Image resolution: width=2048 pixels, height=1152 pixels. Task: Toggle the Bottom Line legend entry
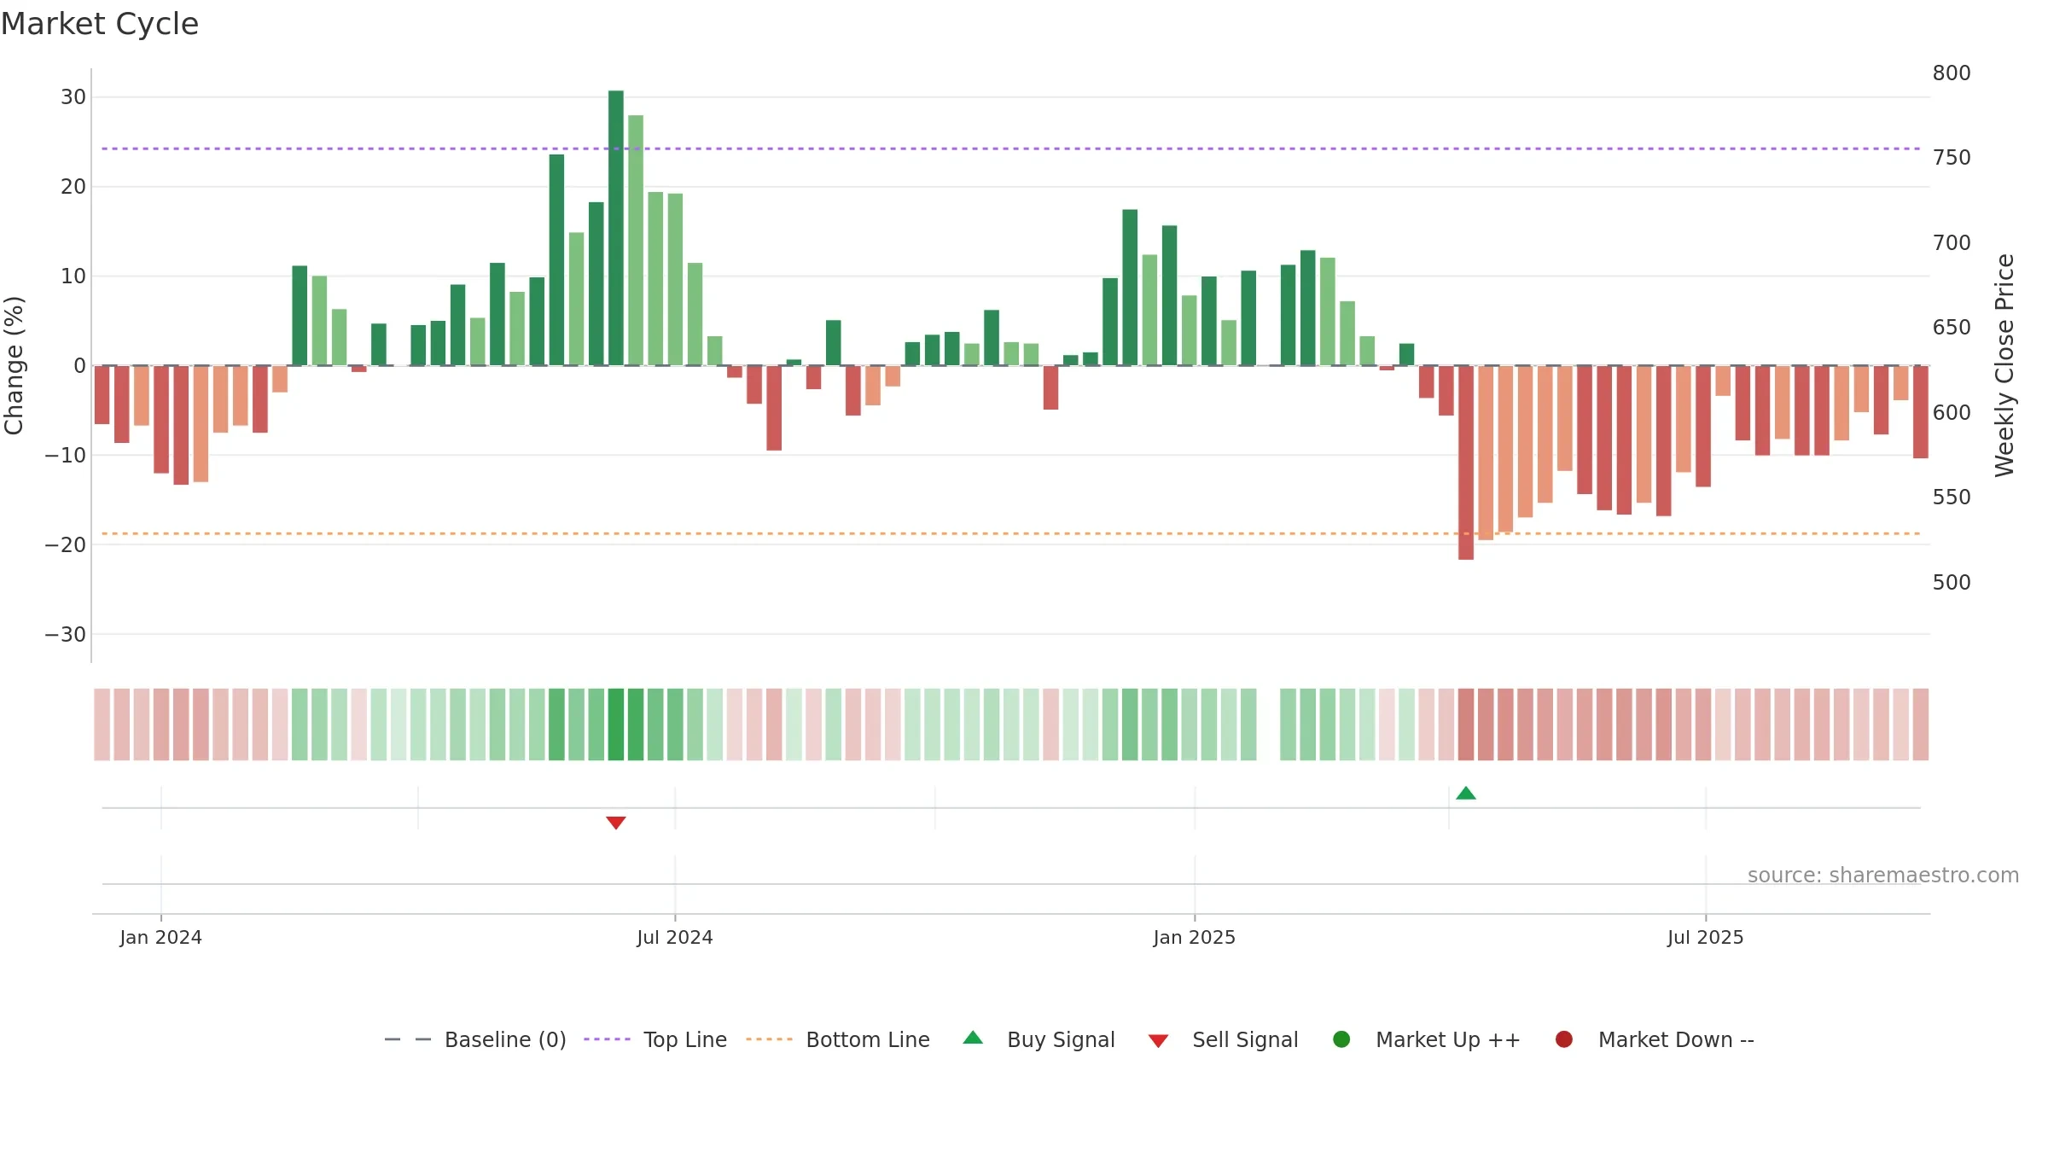tap(838, 1039)
